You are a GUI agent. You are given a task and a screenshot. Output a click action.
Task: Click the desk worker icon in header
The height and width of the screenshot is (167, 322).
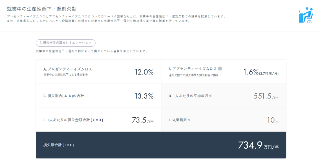[306, 15]
